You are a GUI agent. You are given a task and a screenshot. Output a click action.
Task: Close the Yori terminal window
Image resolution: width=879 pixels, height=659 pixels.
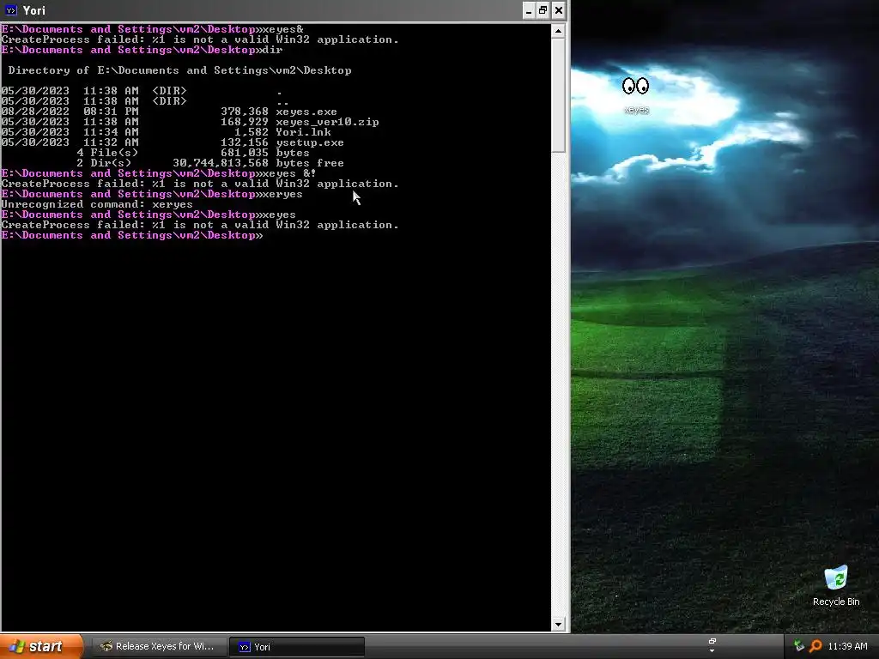pyautogui.click(x=558, y=10)
